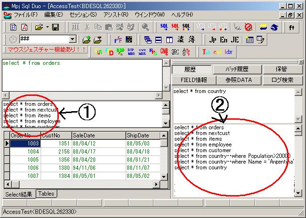
Task: Toggle the Jp language button
Action: (212, 40)
